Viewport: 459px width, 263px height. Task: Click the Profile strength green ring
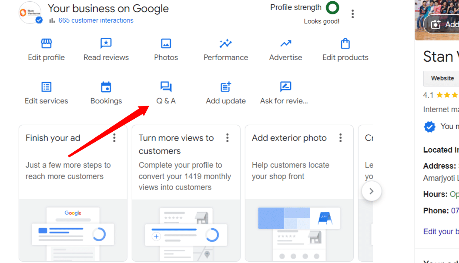(x=333, y=8)
